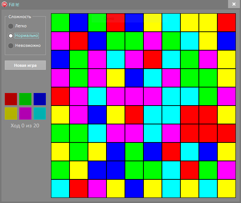Pick the green color swatch in the palette

click(25, 99)
